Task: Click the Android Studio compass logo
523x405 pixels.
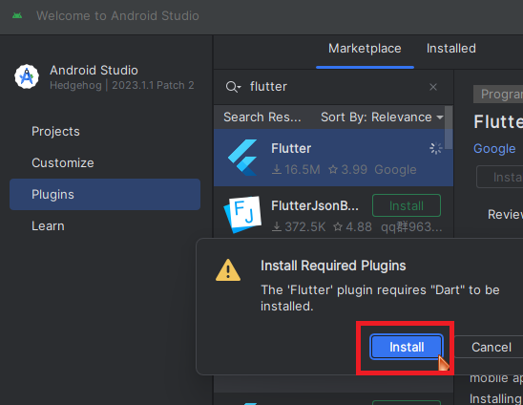Action: coord(27,76)
